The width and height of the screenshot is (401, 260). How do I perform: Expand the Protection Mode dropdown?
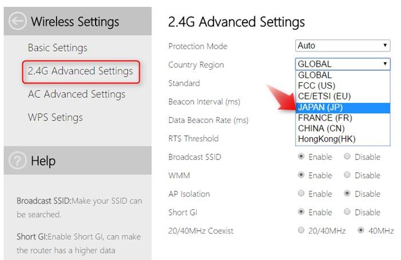click(343, 46)
